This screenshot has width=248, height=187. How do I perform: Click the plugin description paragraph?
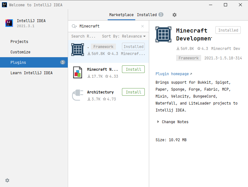tap(197, 96)
